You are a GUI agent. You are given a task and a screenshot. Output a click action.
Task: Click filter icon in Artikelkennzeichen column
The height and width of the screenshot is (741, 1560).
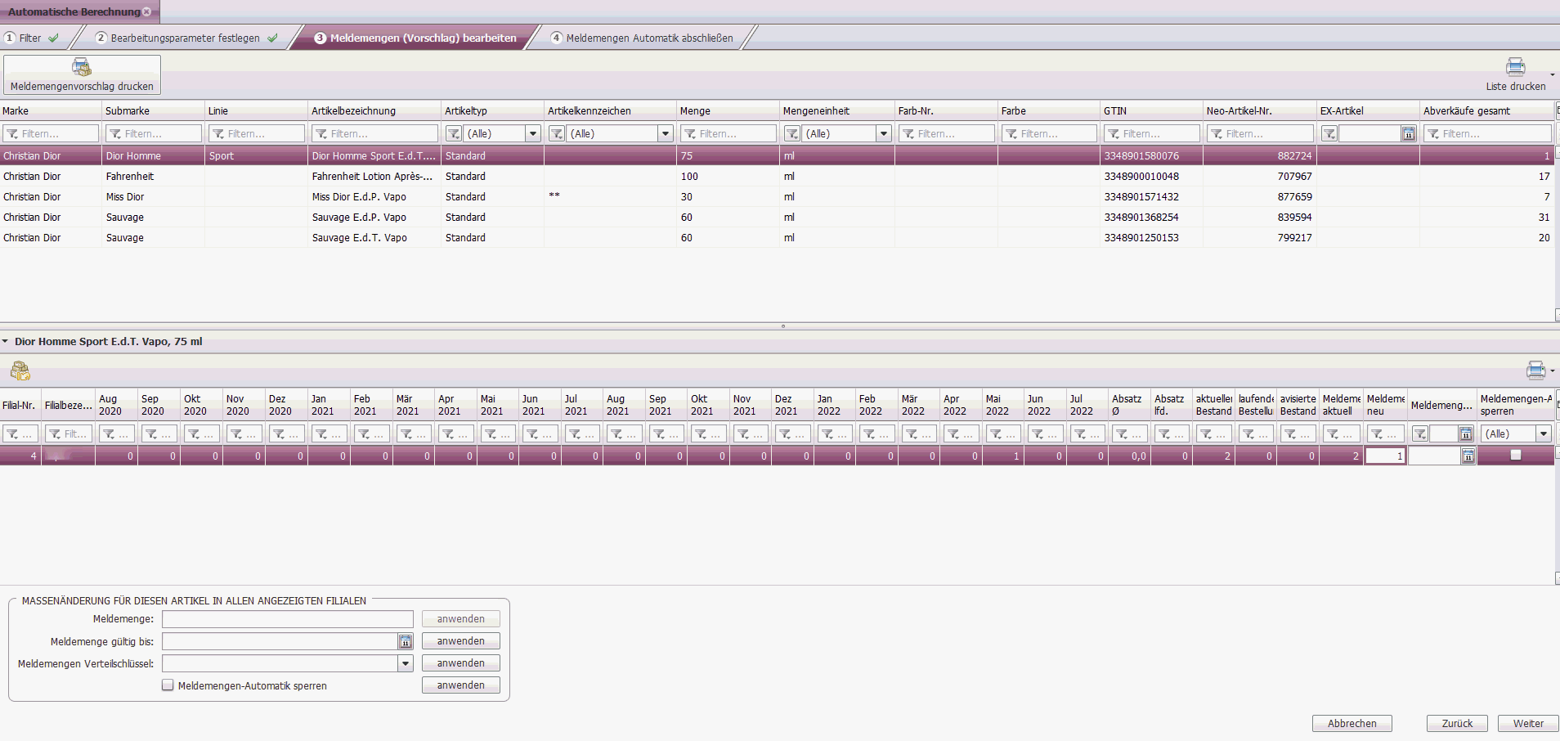coord(557,133)
